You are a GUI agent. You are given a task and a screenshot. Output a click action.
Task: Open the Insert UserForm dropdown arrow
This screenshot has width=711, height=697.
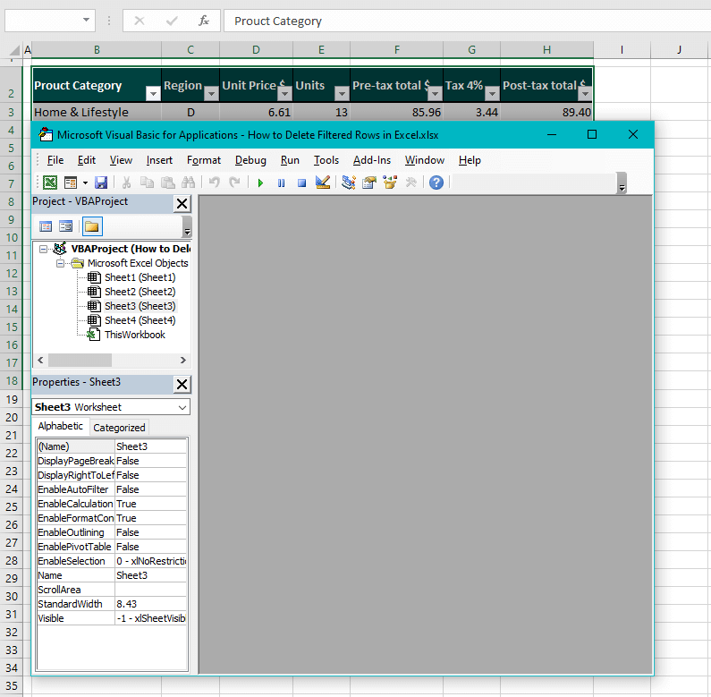coord(85,183)
